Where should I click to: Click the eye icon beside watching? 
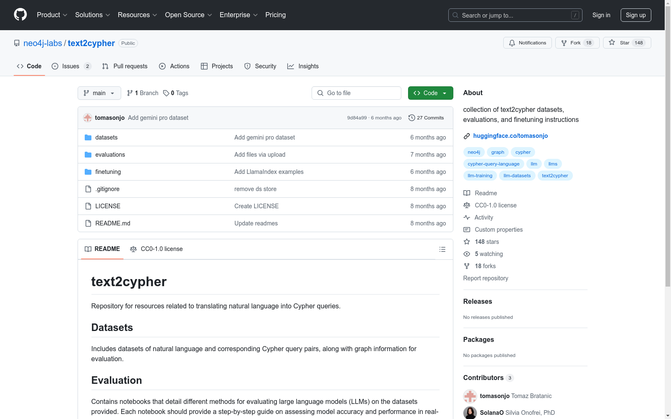tap(467, 254)
